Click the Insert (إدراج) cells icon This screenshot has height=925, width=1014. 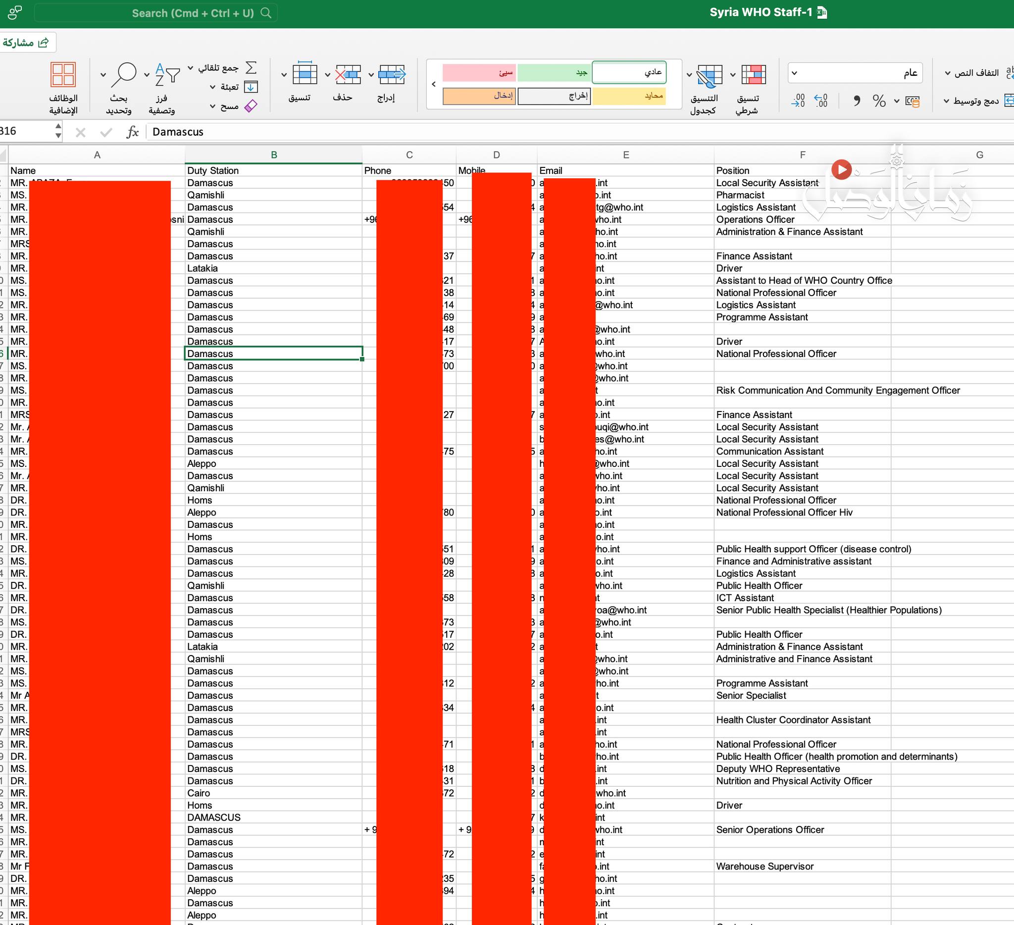[x=391, y=74]
